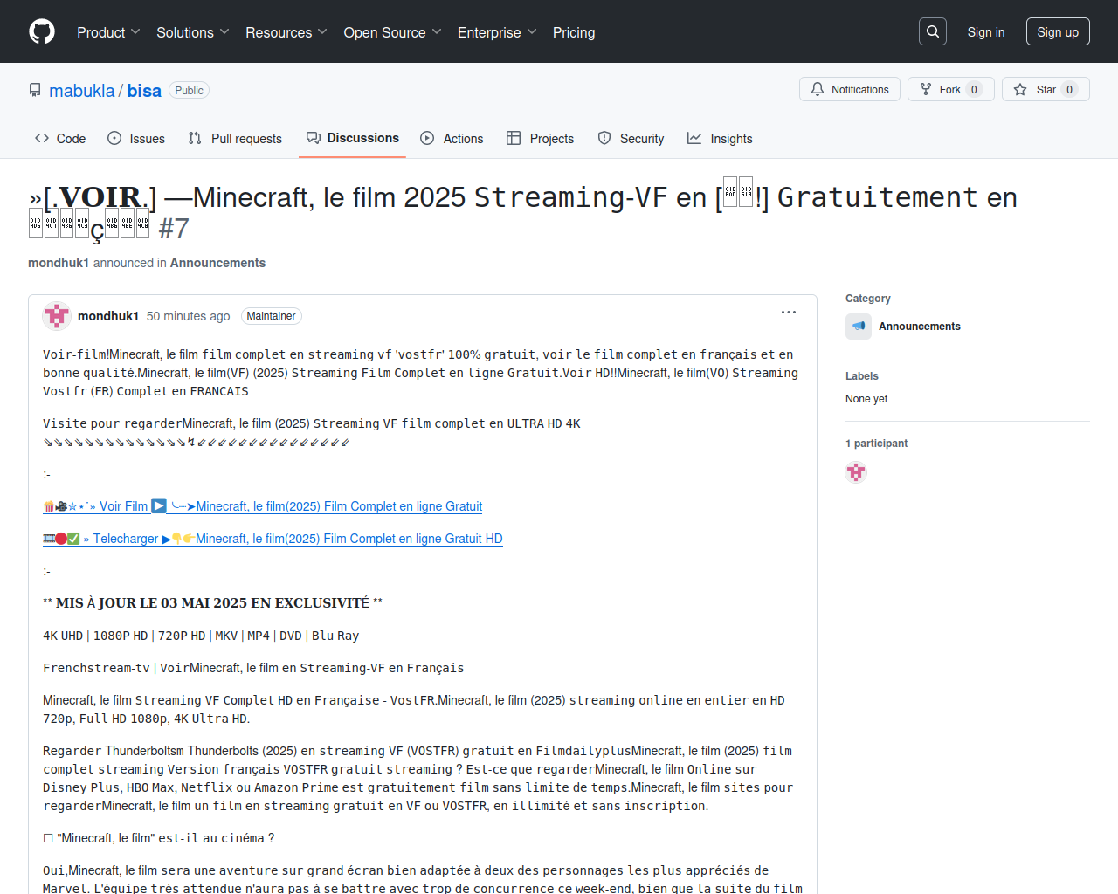Open the GitHub home logo
The width and height of the screenshot is (1118, 894).
42,31
